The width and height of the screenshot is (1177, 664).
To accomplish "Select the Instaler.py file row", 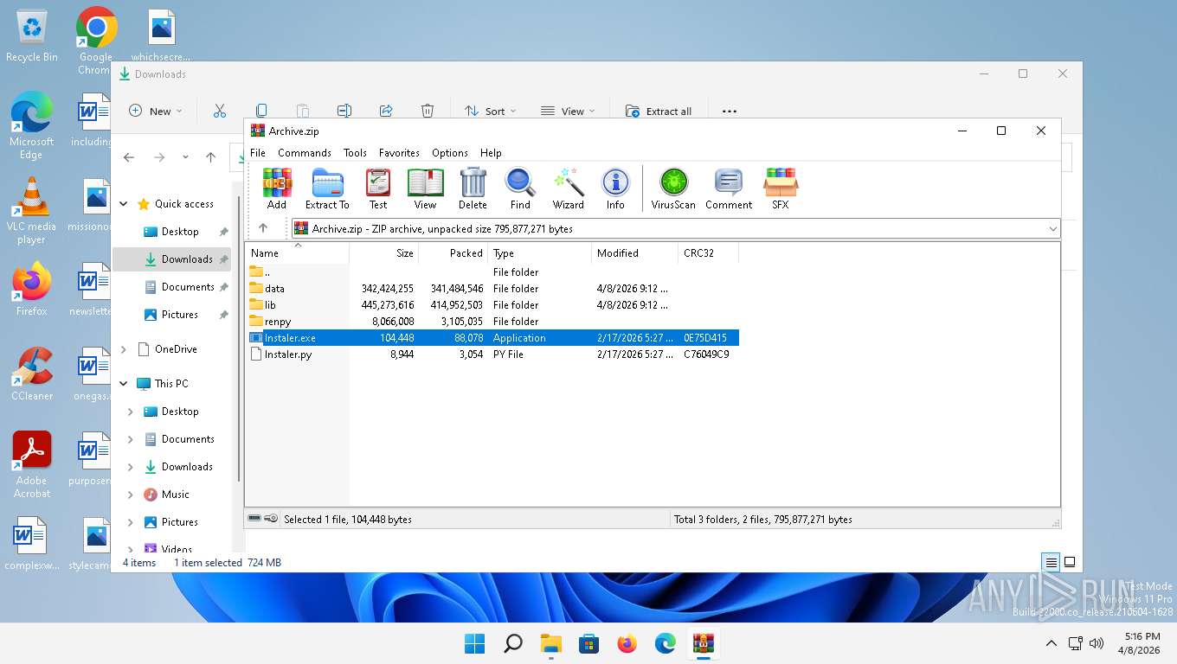I will pos(492,354).
